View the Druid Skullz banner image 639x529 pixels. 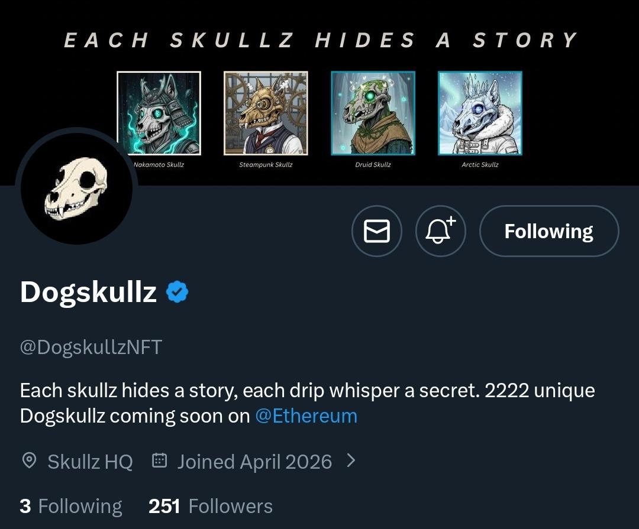(x=373, y=113)
